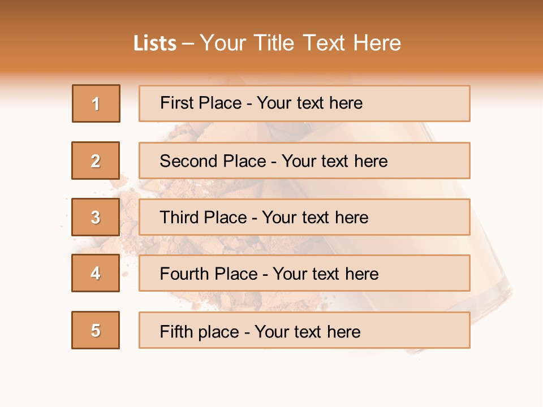This screenshot has height=407, width=543.
Task: Click the number 3 square box
Action: coord(96,217)
